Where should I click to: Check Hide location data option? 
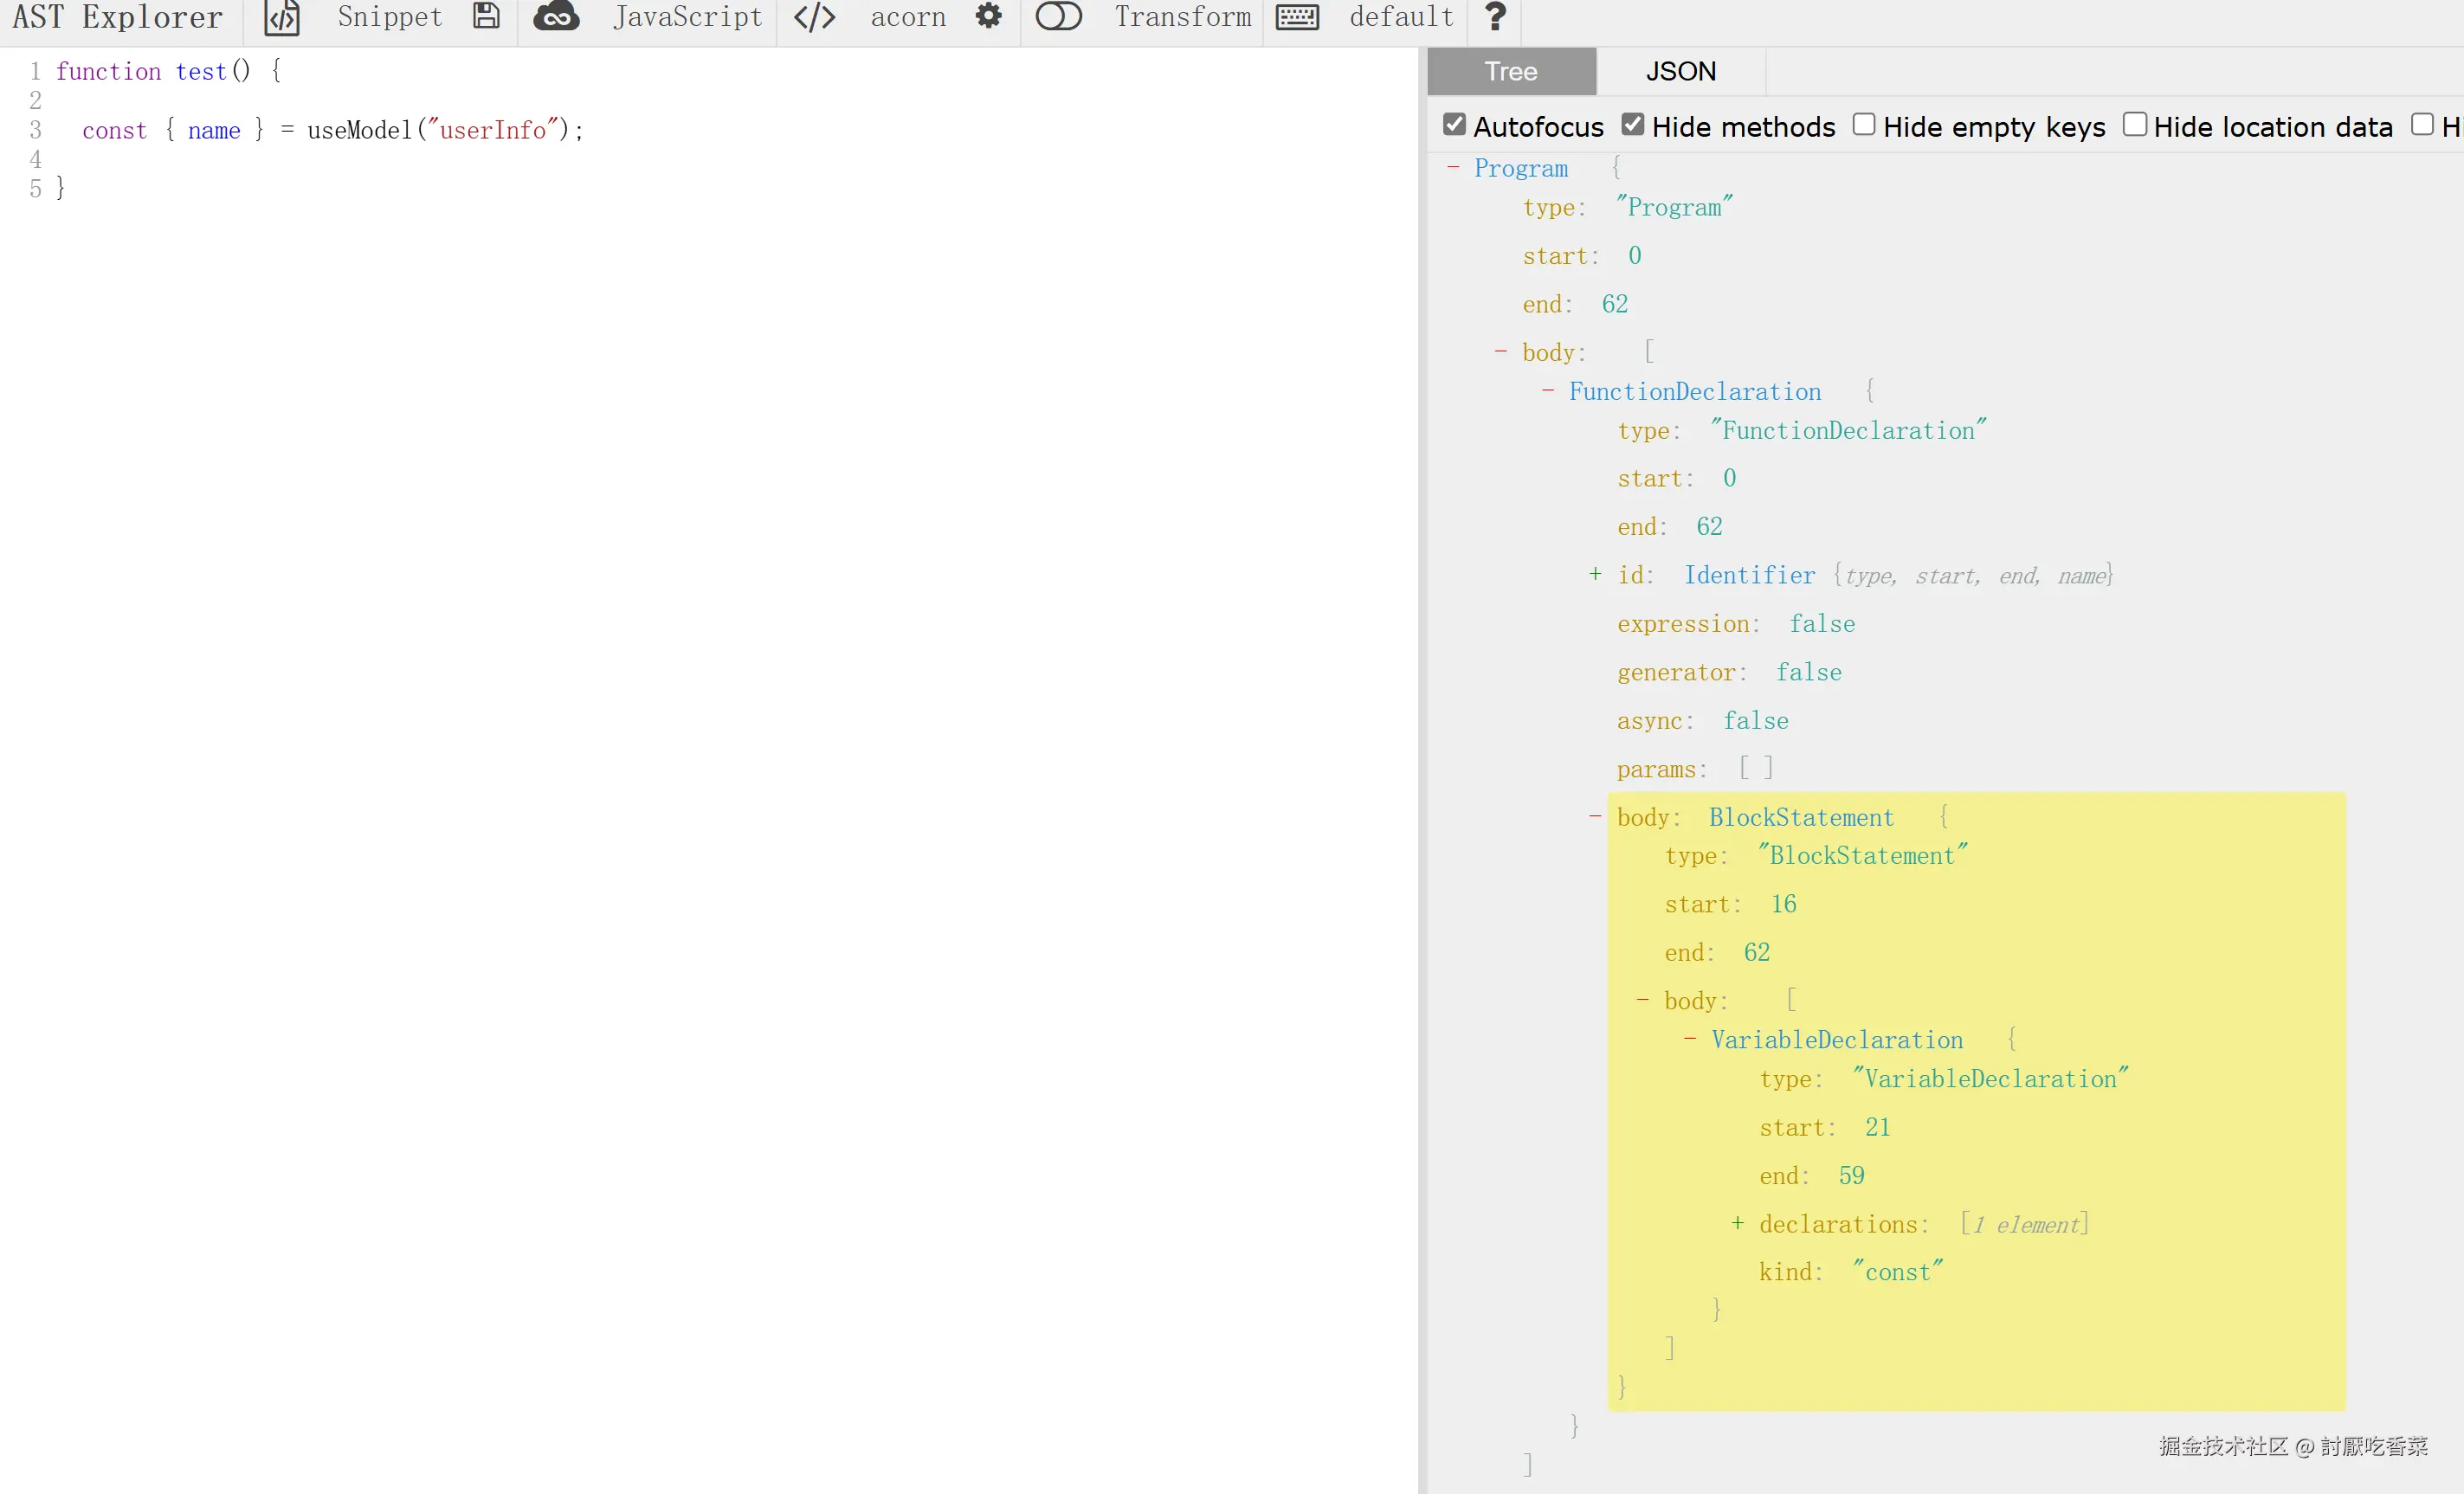coord(2134,125)
